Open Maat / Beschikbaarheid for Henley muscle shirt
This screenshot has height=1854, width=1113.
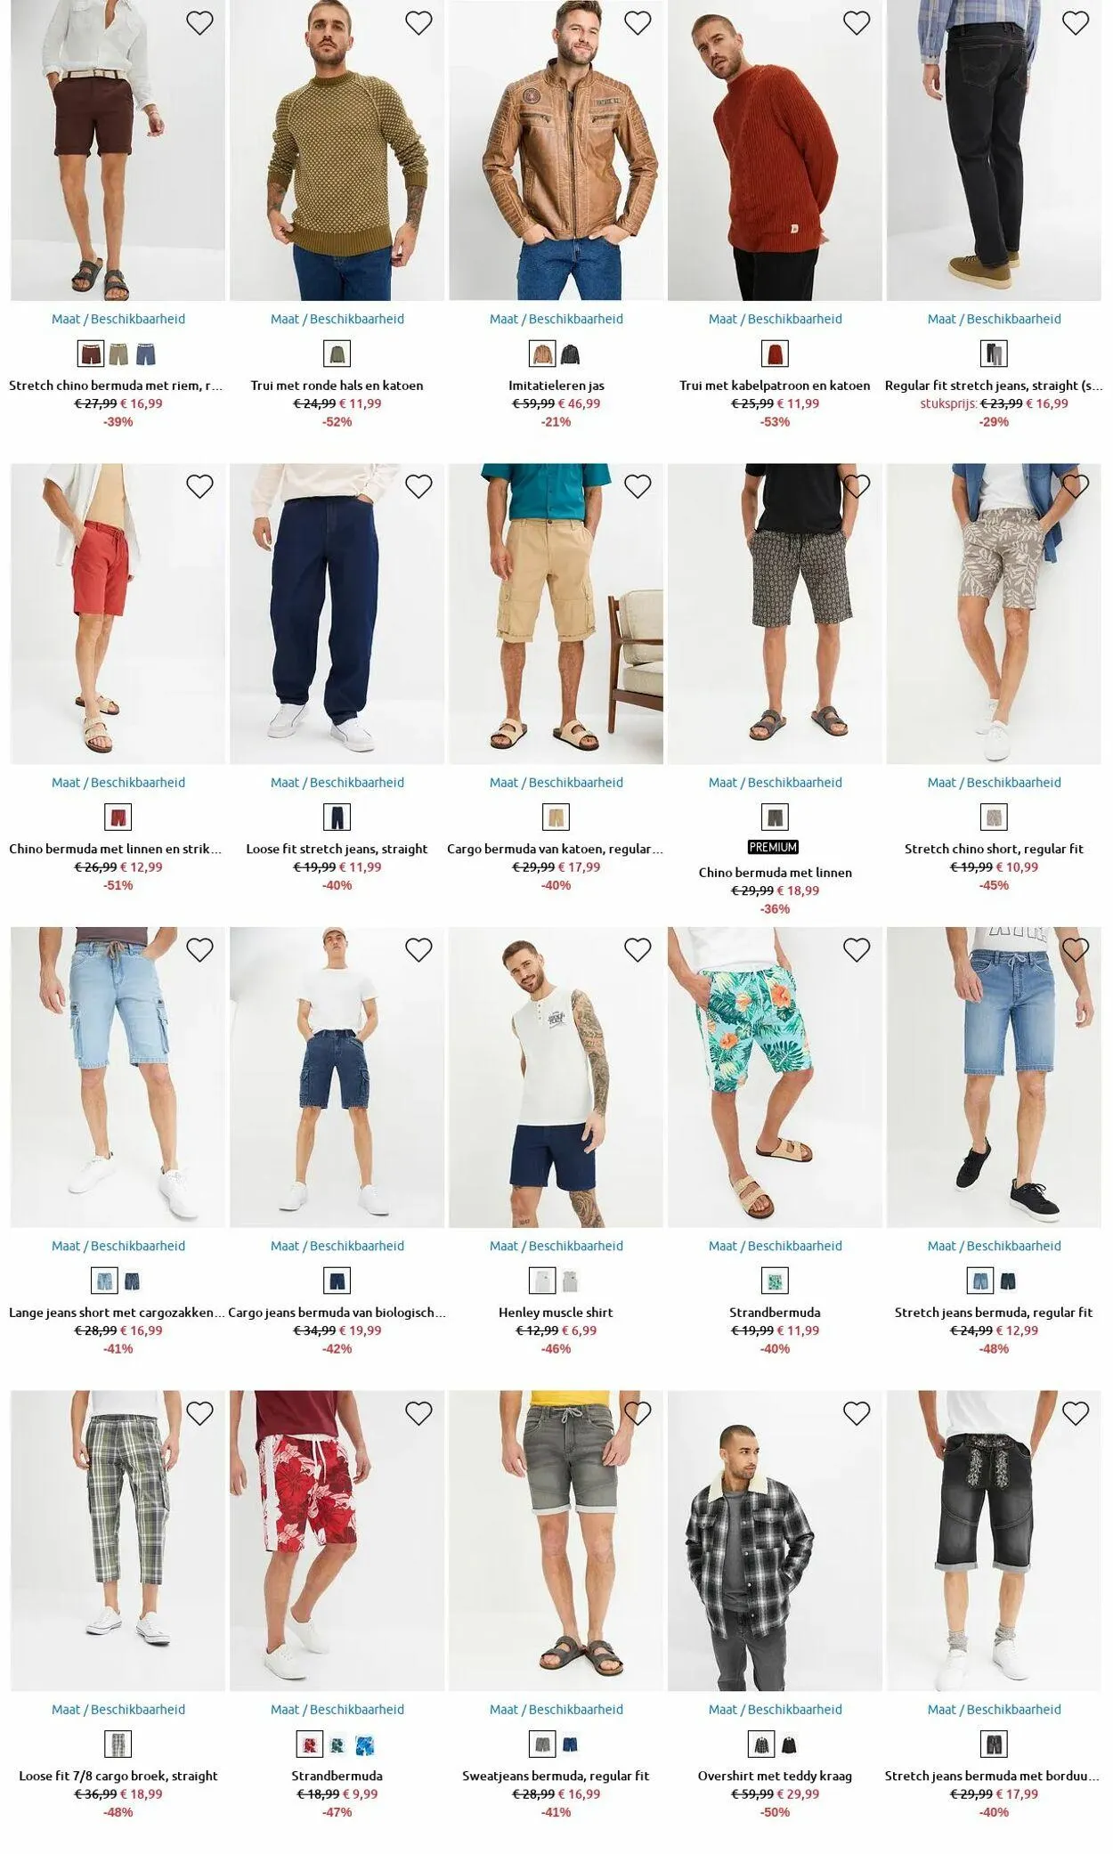tap(556, 1246)
